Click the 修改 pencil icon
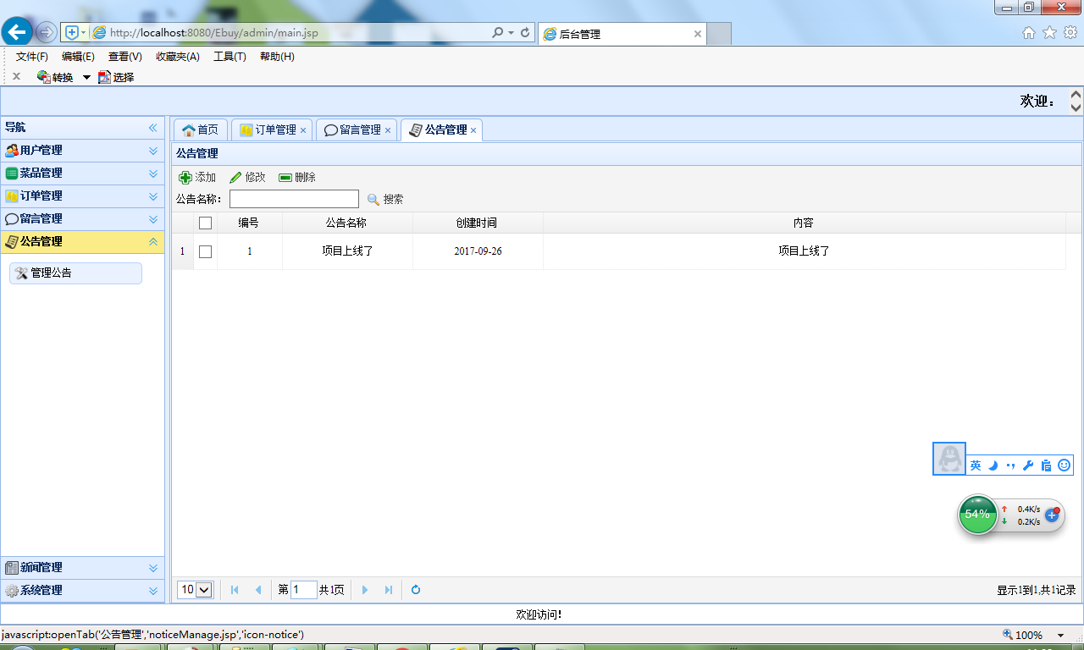1084x650 pixels. (235, 178)
